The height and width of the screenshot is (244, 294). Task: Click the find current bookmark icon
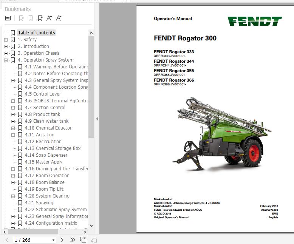click(40, 18)
